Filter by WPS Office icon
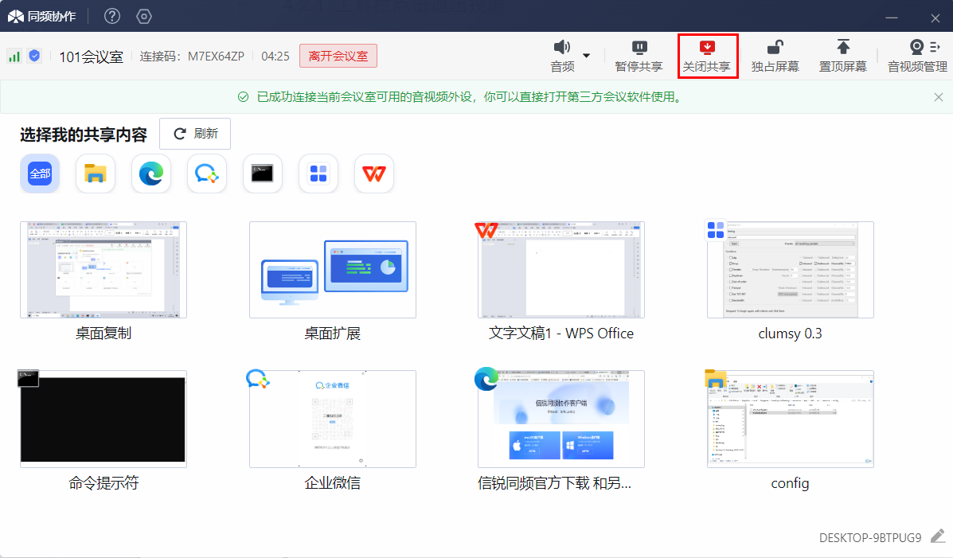953x558 pixels. [x=374, y=174]
